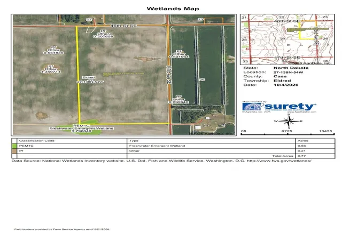Select the Pf Other 0.207658 map label
342x240 pixels.
103,34
